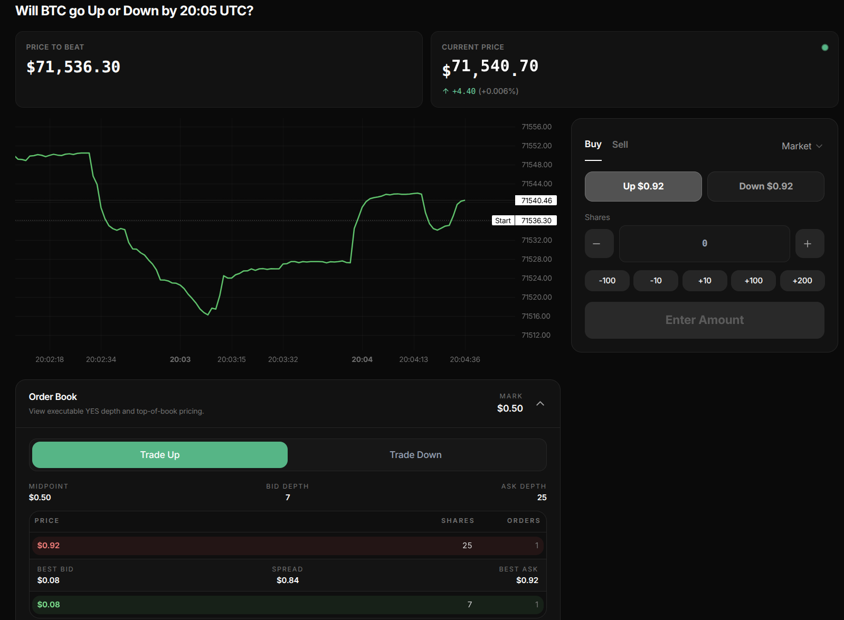
Task: Click the plus shares stepper button
Action: (x=810, y=244)
